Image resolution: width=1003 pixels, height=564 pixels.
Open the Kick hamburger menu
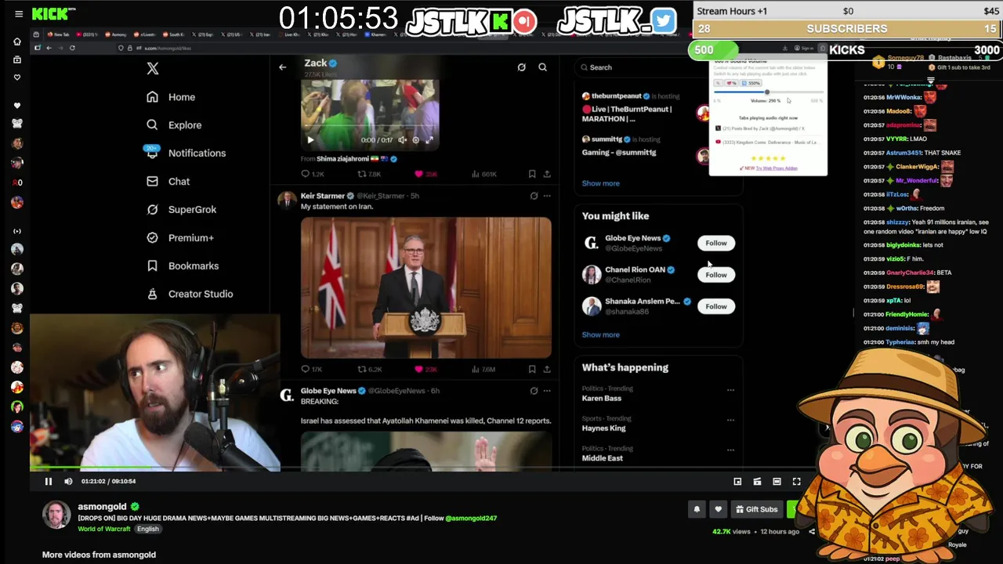(x=19, y=13)
